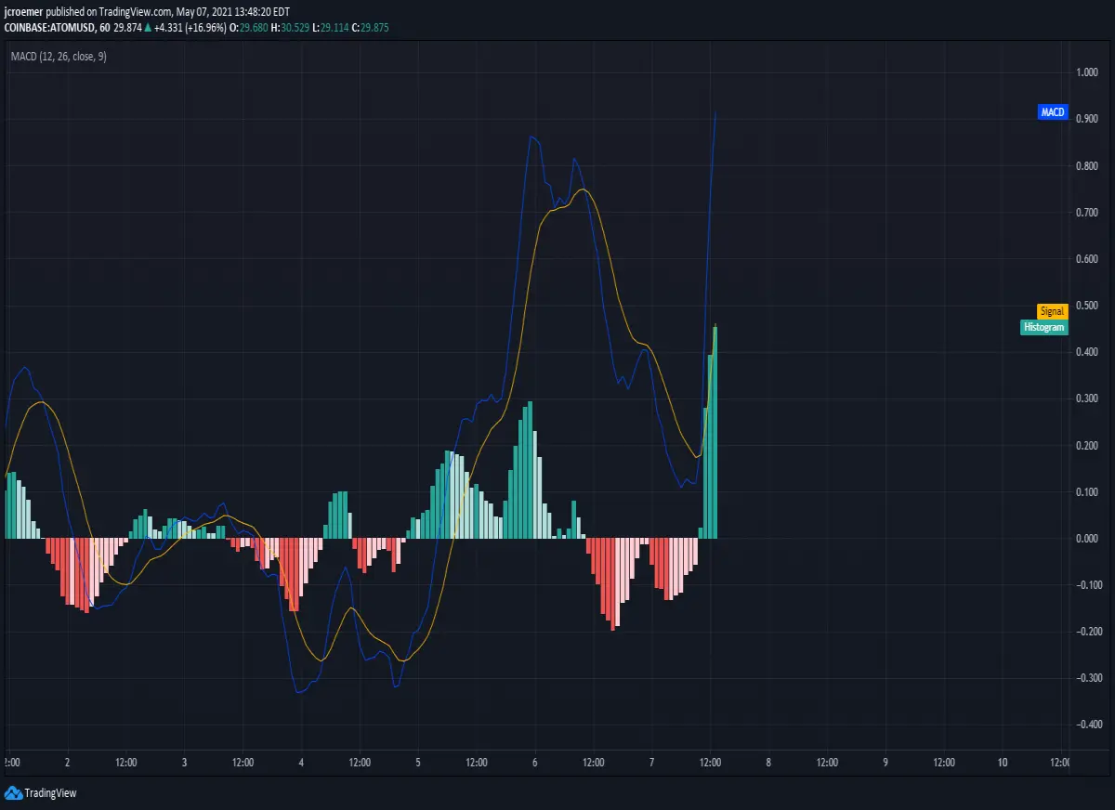Viewport: 1115px width, 810px height.
Task: Click date label 4 on time axis
Action: pos(301,762)
